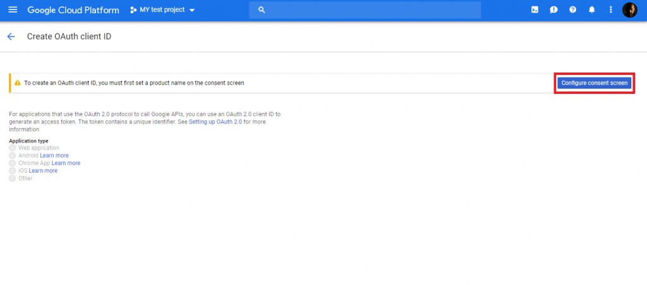Click the Google Cloud Platform logo text
Screen dimensions: 647x285
tap(73, 10)
